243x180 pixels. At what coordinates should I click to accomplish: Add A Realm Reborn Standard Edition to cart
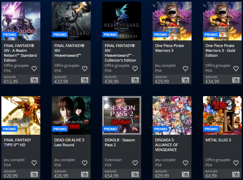(34, 80)
